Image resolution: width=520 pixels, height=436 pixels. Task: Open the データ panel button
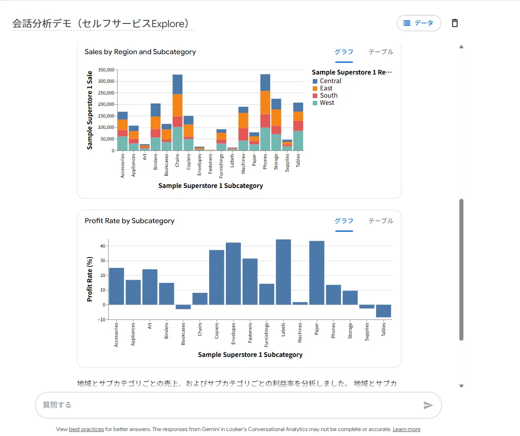coord(419,23)
